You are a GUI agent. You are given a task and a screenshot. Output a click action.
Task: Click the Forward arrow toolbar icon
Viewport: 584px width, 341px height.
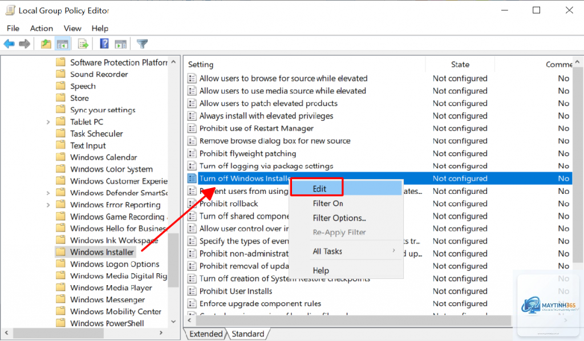(x=25, y=44)
